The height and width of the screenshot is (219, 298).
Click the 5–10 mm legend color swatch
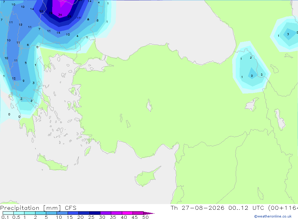(x=51, y=213)
